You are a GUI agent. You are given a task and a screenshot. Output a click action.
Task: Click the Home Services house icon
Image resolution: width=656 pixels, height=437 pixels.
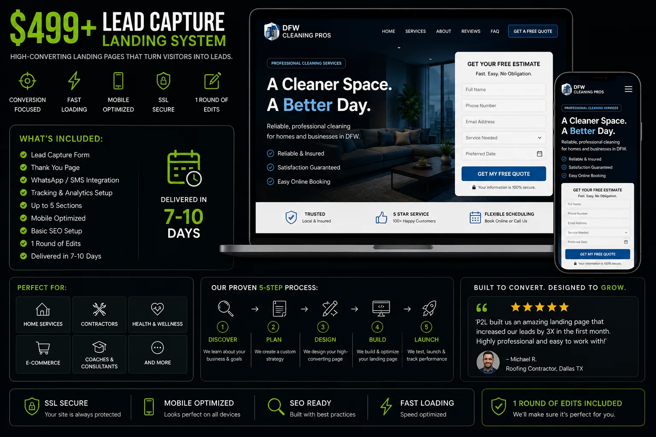pos(43,309)
